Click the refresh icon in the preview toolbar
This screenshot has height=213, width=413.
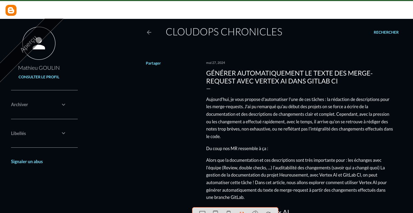(x=268, y=212)
